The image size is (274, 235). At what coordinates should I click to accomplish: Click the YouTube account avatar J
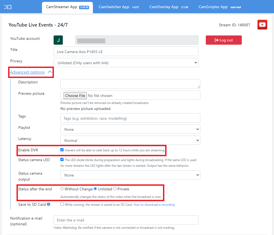click(58, 40)
